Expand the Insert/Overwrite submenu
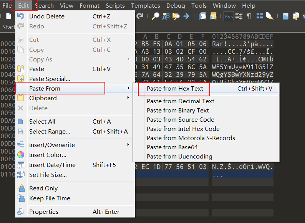 [x=75, y=145]
